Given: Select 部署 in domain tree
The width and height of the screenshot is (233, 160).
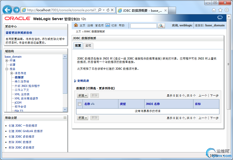Looking at the screenshot, I should pos(13,65).
